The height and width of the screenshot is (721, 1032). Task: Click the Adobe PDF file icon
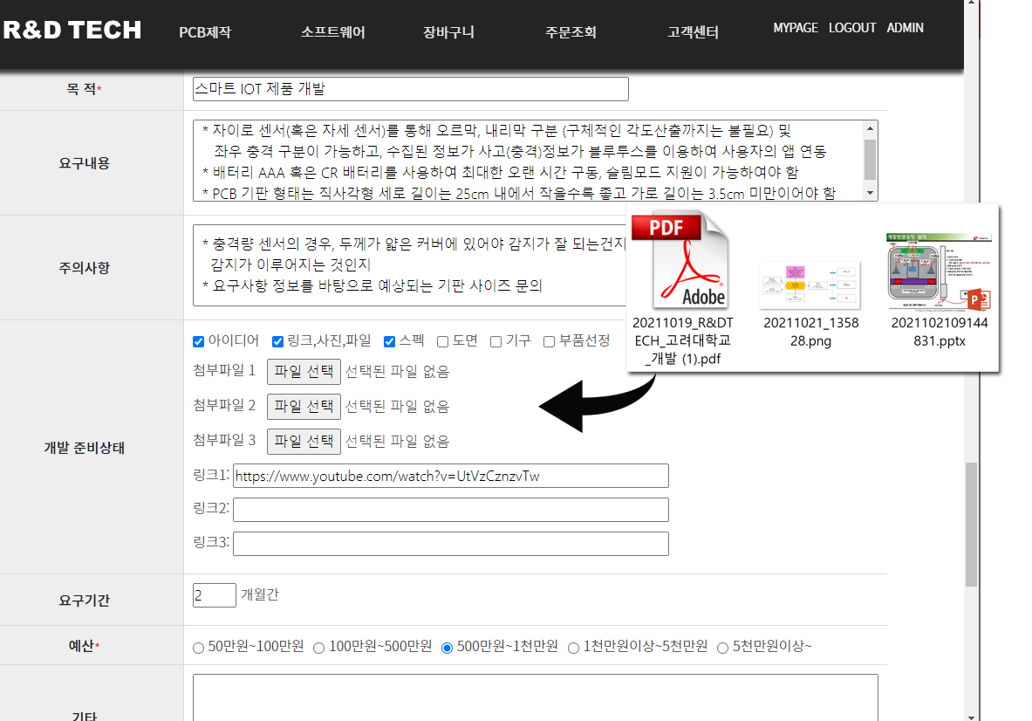point(680,260)
